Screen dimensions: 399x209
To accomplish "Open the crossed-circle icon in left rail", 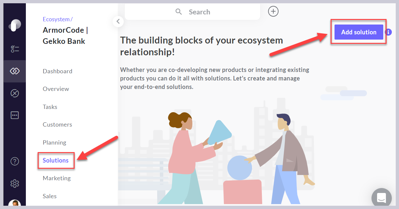I will coord(15,93).
